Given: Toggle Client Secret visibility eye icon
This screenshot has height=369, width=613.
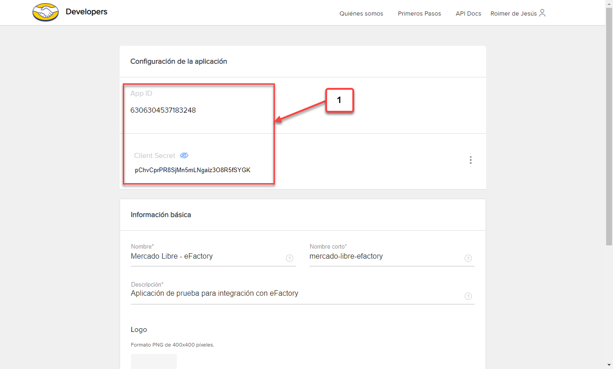Looking at the screenshot, I should point(184,156).
